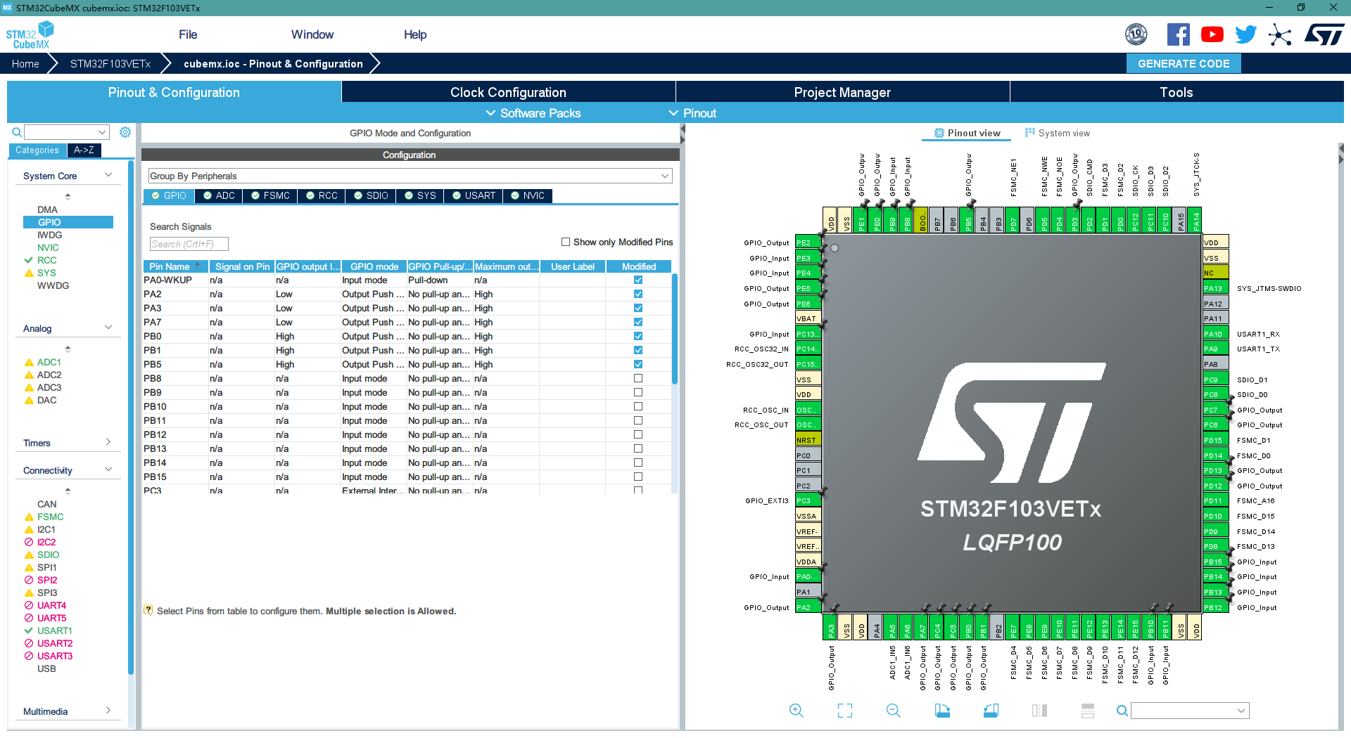Switch to System view
The image size is (1351, 738).
(x=1058, y=133)
